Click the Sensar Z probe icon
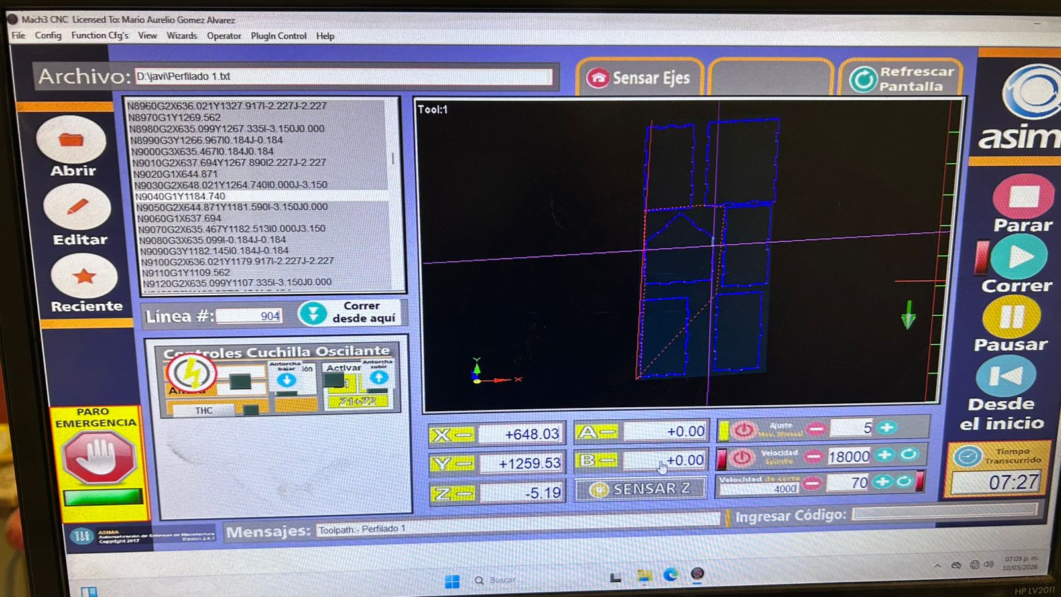The image size is (1061, 597). click(x=601, y=488)
